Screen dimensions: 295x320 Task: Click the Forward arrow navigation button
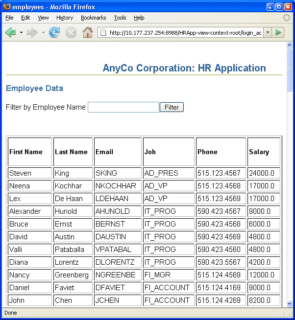32,32
